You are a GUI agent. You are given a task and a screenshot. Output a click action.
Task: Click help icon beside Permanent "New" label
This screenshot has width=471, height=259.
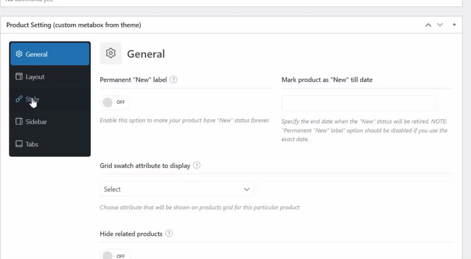pos(173,80)
